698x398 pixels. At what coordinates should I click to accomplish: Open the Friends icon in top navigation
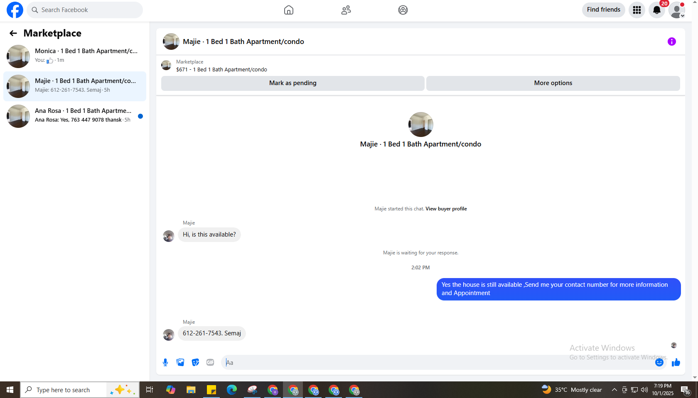(346, 10)
